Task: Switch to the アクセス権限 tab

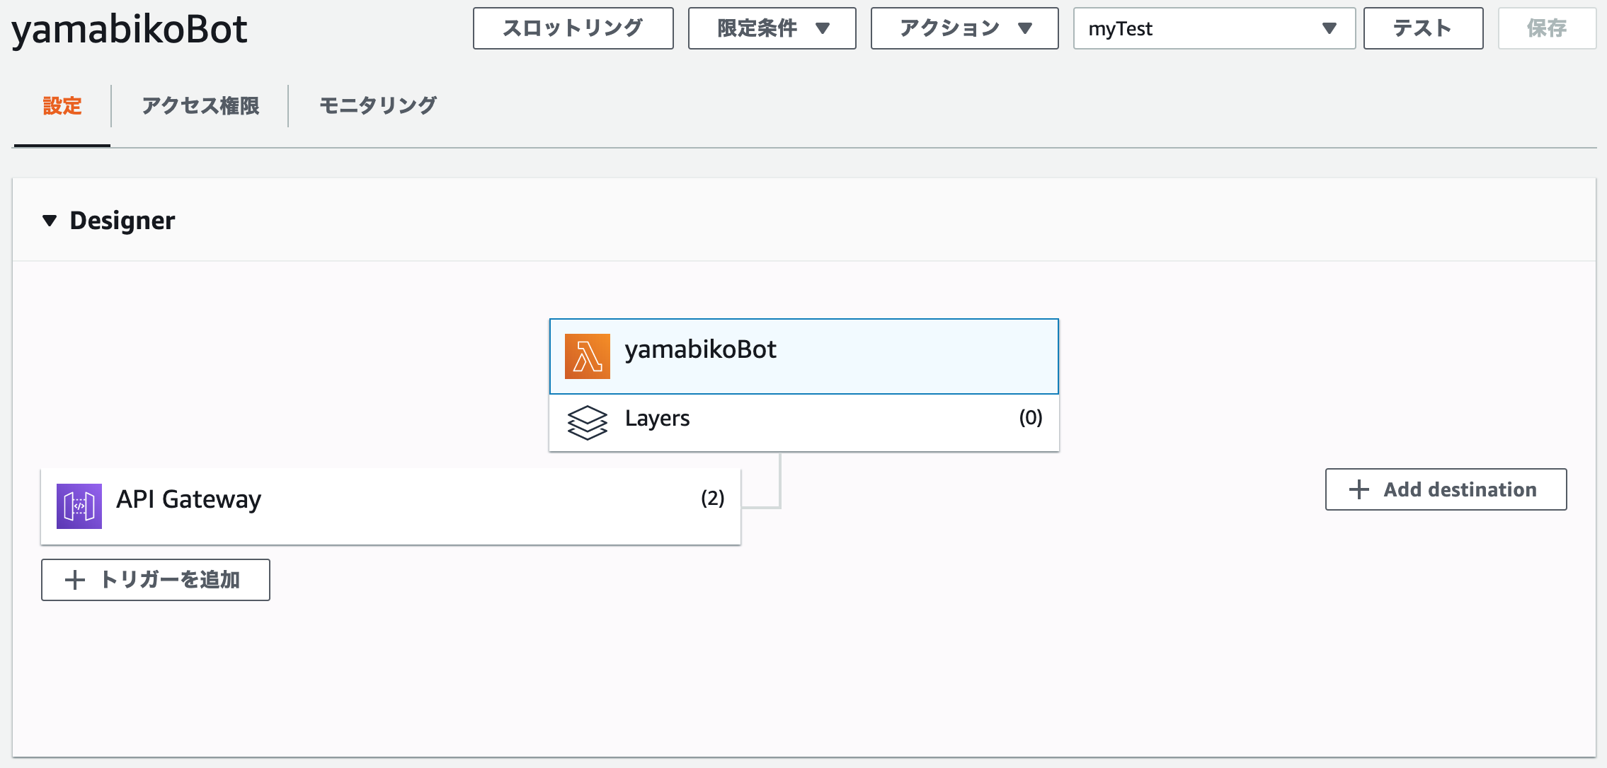Action: [200, 106]
